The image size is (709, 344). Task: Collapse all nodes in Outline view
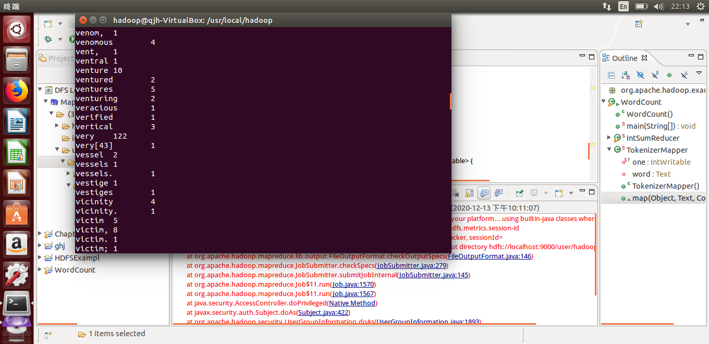coord(611,75)
